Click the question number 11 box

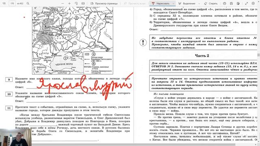9,108
